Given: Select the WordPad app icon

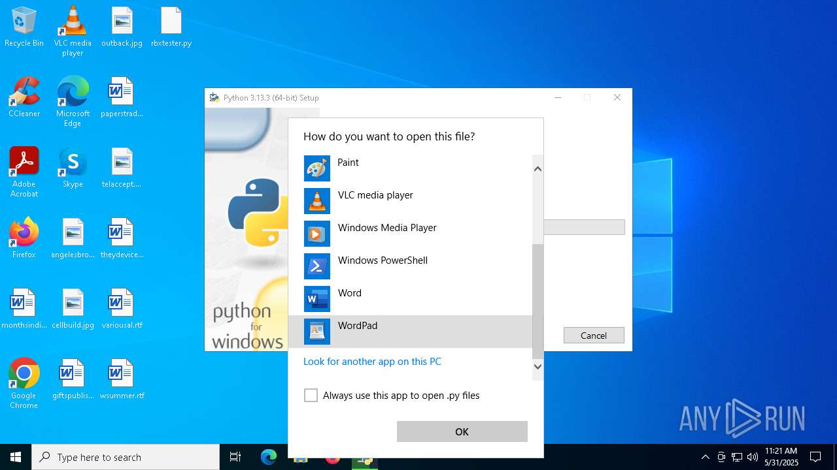Looking at the screenshot, I should [x=317, y=332].
